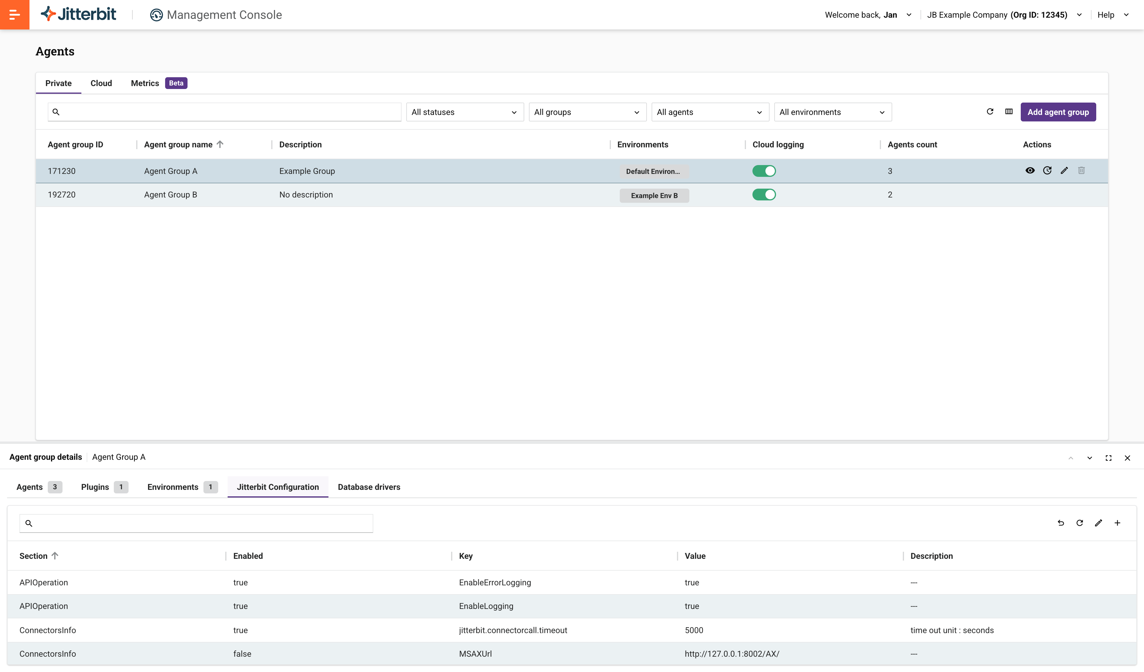Sort by the Agent group ID header

[x=75, y=144]
